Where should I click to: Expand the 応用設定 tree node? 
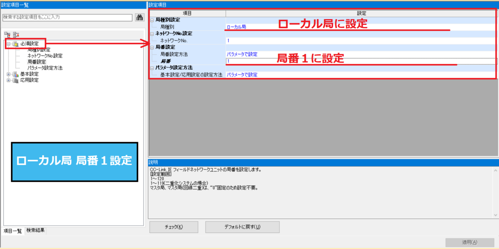9,80
